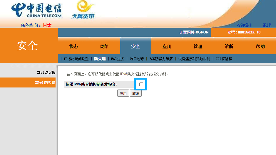Click the 退出 logout link
The height and width of the screenshot is (155, 276).
pyautogui.click(x=267, y=25)
